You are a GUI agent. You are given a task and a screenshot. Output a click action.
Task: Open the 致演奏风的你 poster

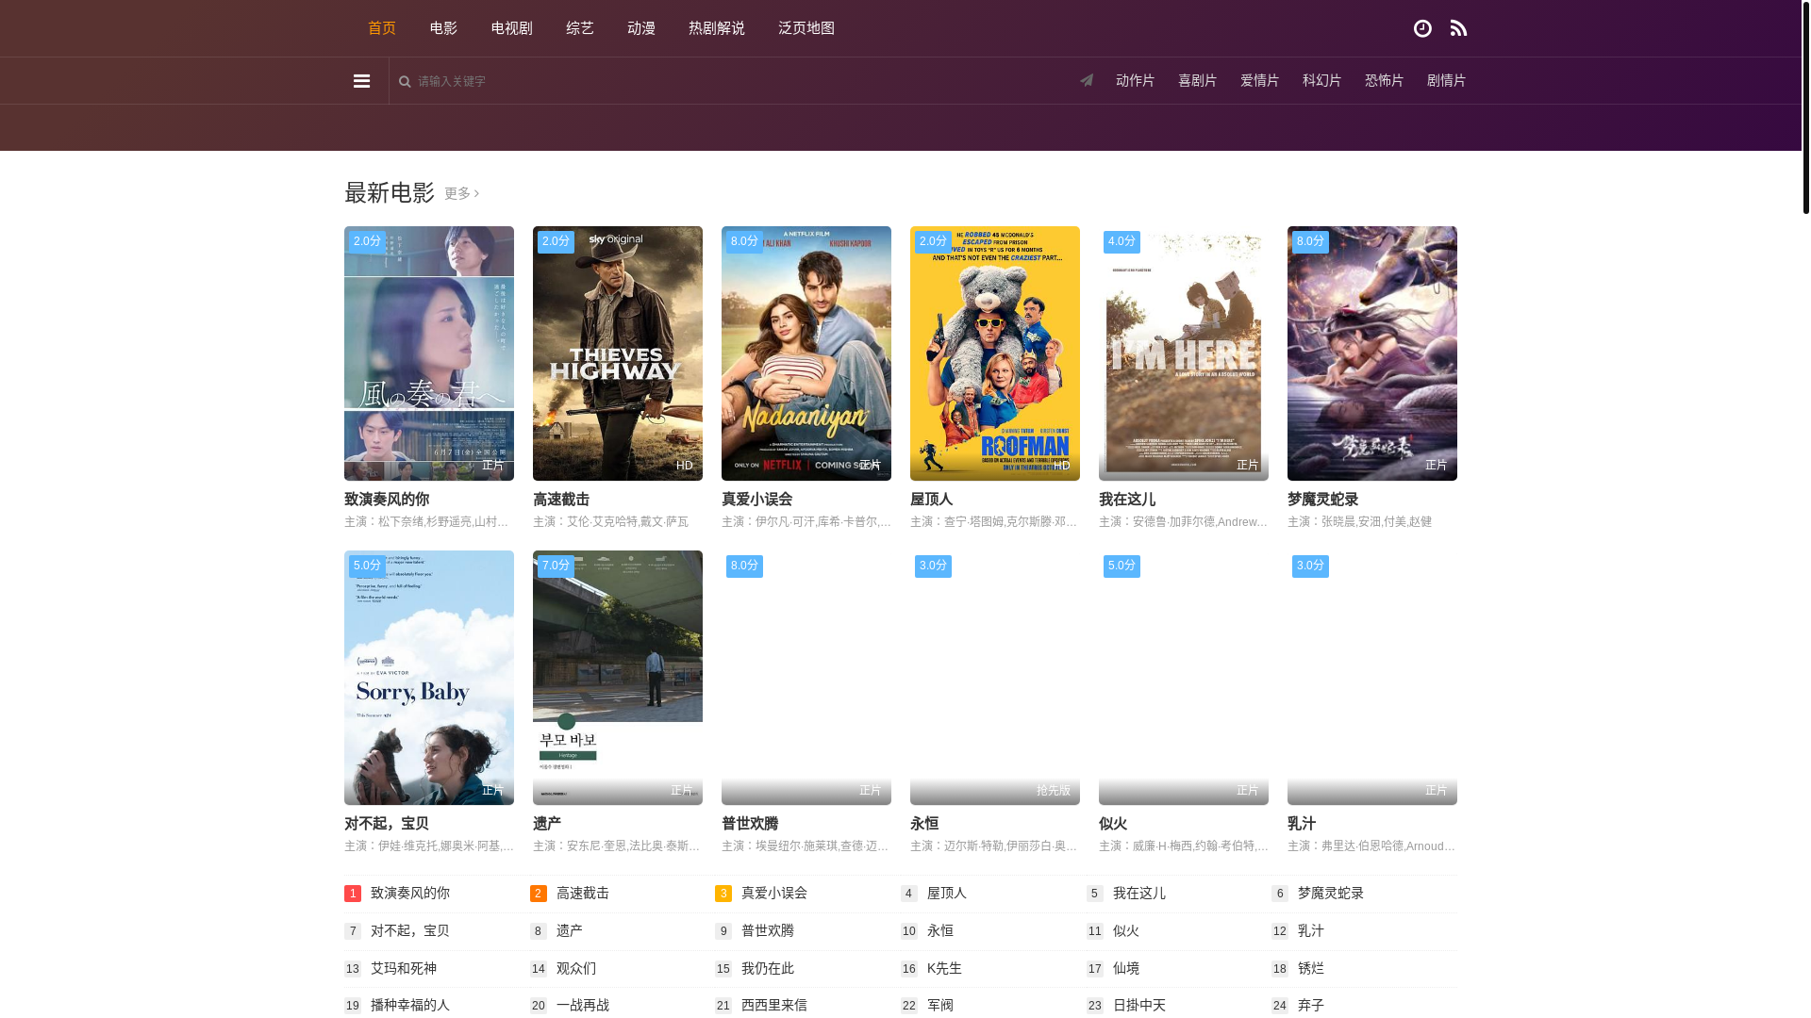[x=429, y=353]
